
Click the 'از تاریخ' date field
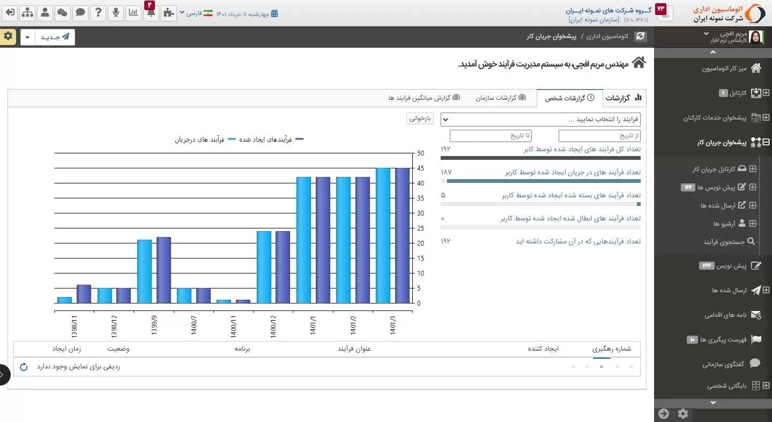click(x=599, y=136)
